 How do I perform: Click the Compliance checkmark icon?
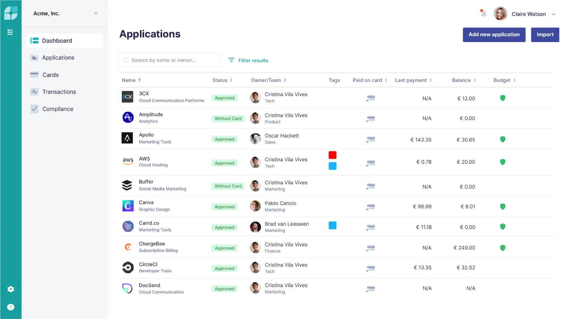click(34, 108)
